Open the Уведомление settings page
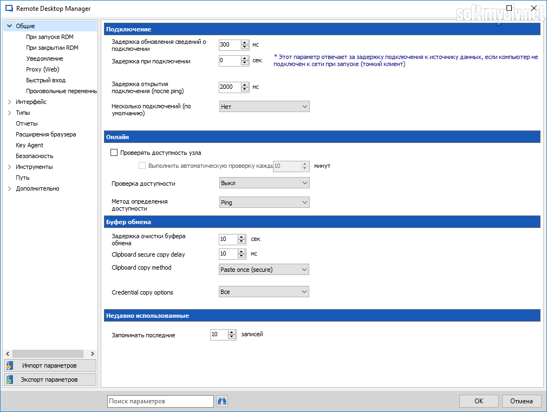 point(44,58)
